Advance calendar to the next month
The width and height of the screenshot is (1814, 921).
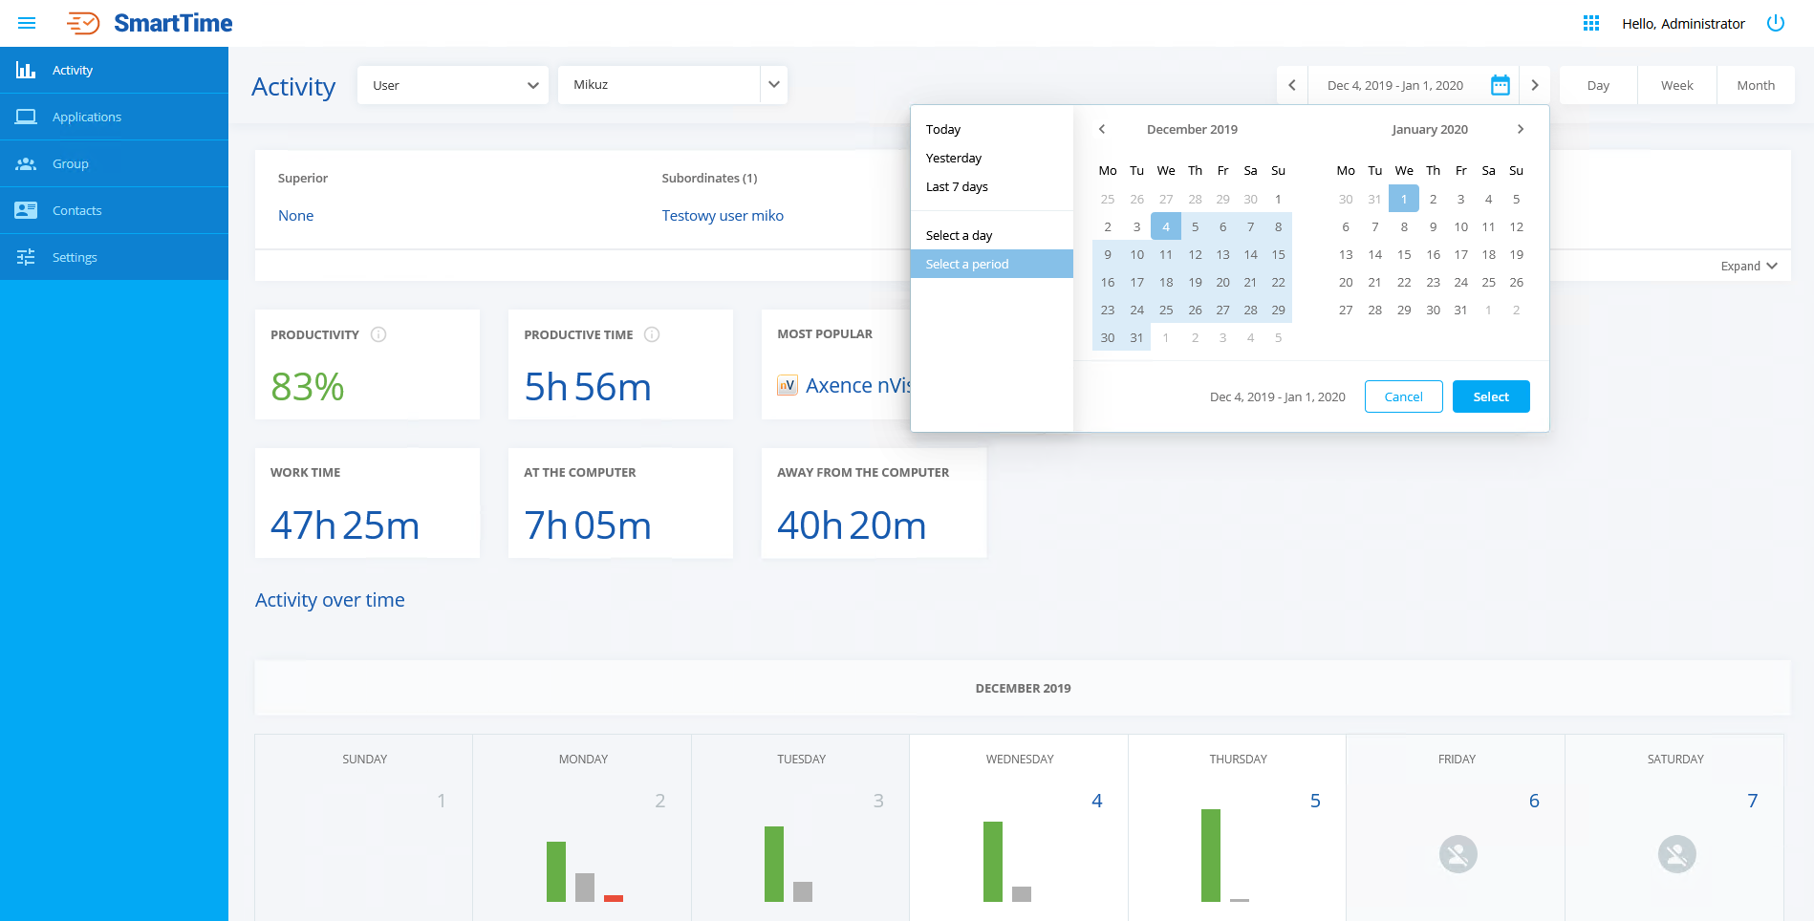pos(1520,129)
